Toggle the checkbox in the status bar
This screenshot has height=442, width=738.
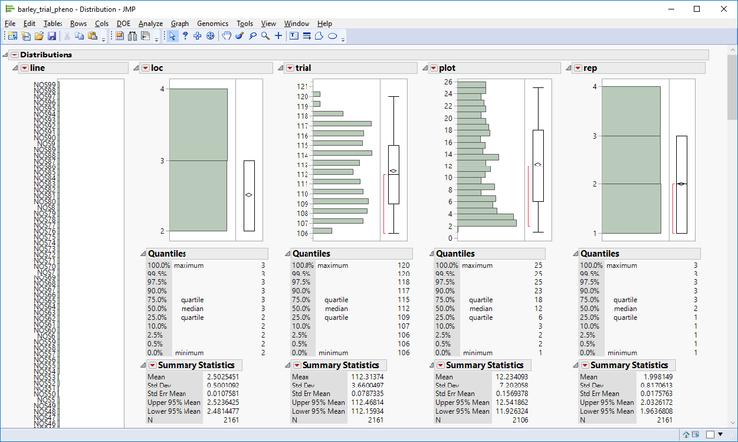[710, 434]
